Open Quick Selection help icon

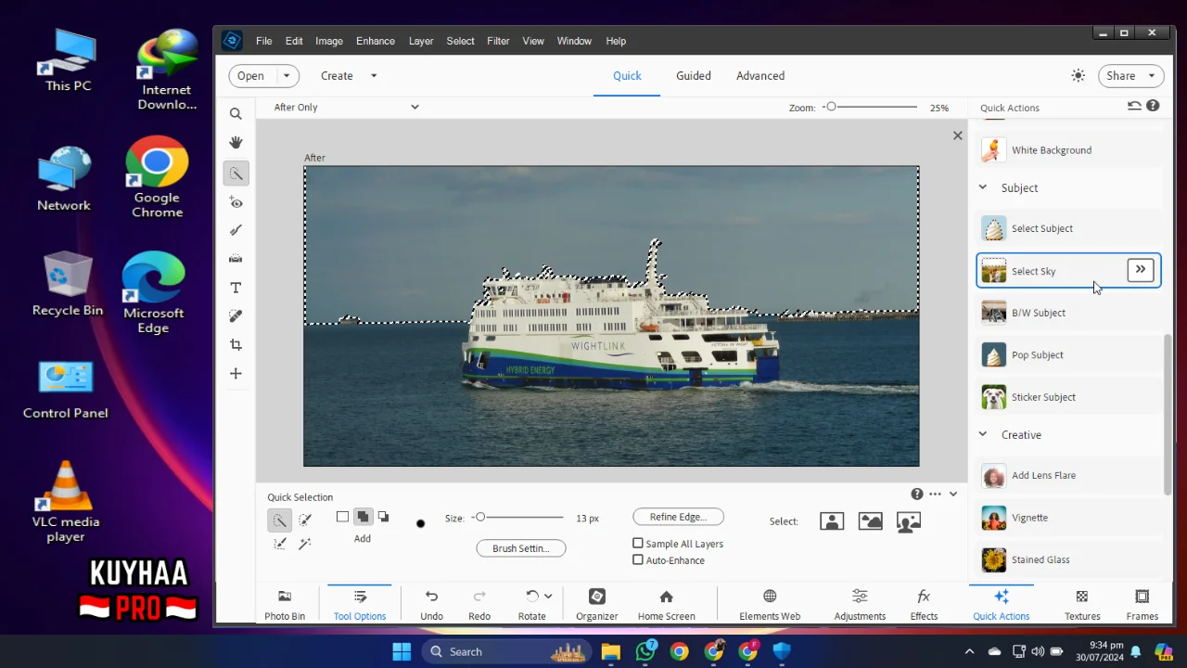916,494
